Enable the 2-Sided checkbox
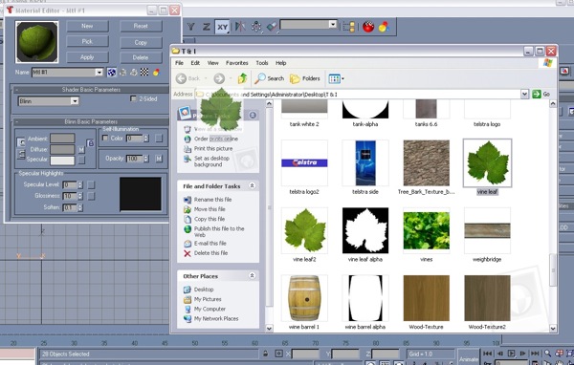This screenshot has height=365, width=574. point(134,98)
